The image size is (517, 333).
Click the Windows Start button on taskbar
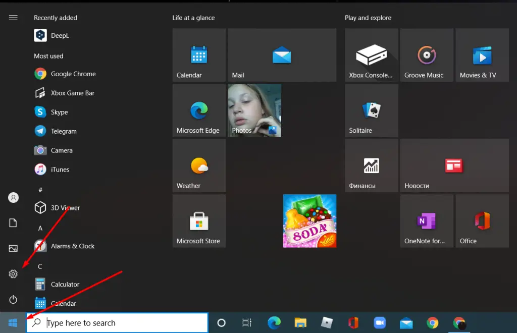pos(13,323)
